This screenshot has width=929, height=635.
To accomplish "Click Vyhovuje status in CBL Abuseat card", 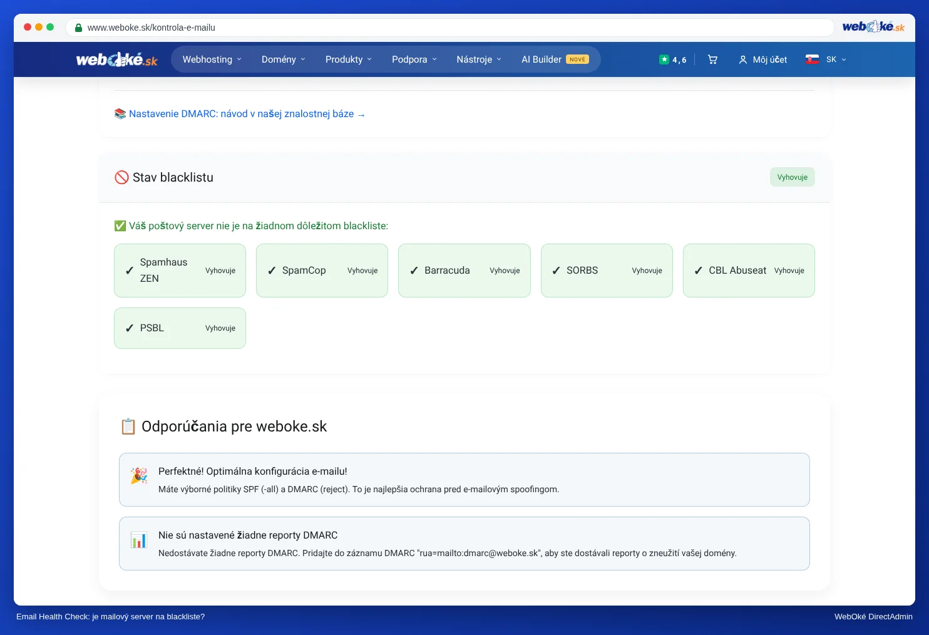I will 789,271.
